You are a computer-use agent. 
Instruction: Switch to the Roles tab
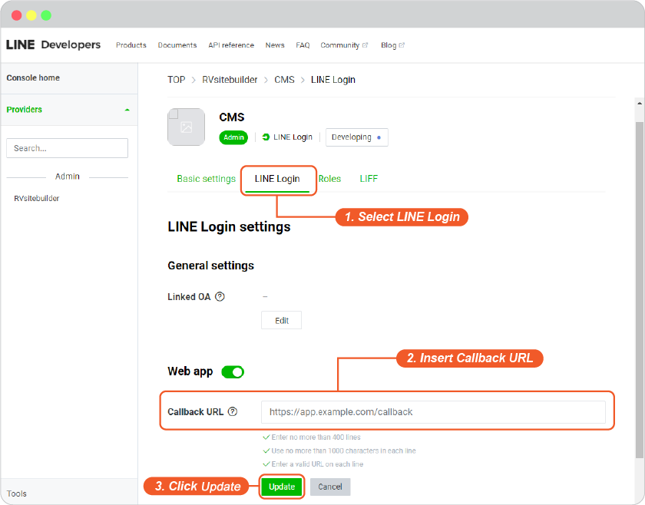pyautogui.click(x=330, y=179)
